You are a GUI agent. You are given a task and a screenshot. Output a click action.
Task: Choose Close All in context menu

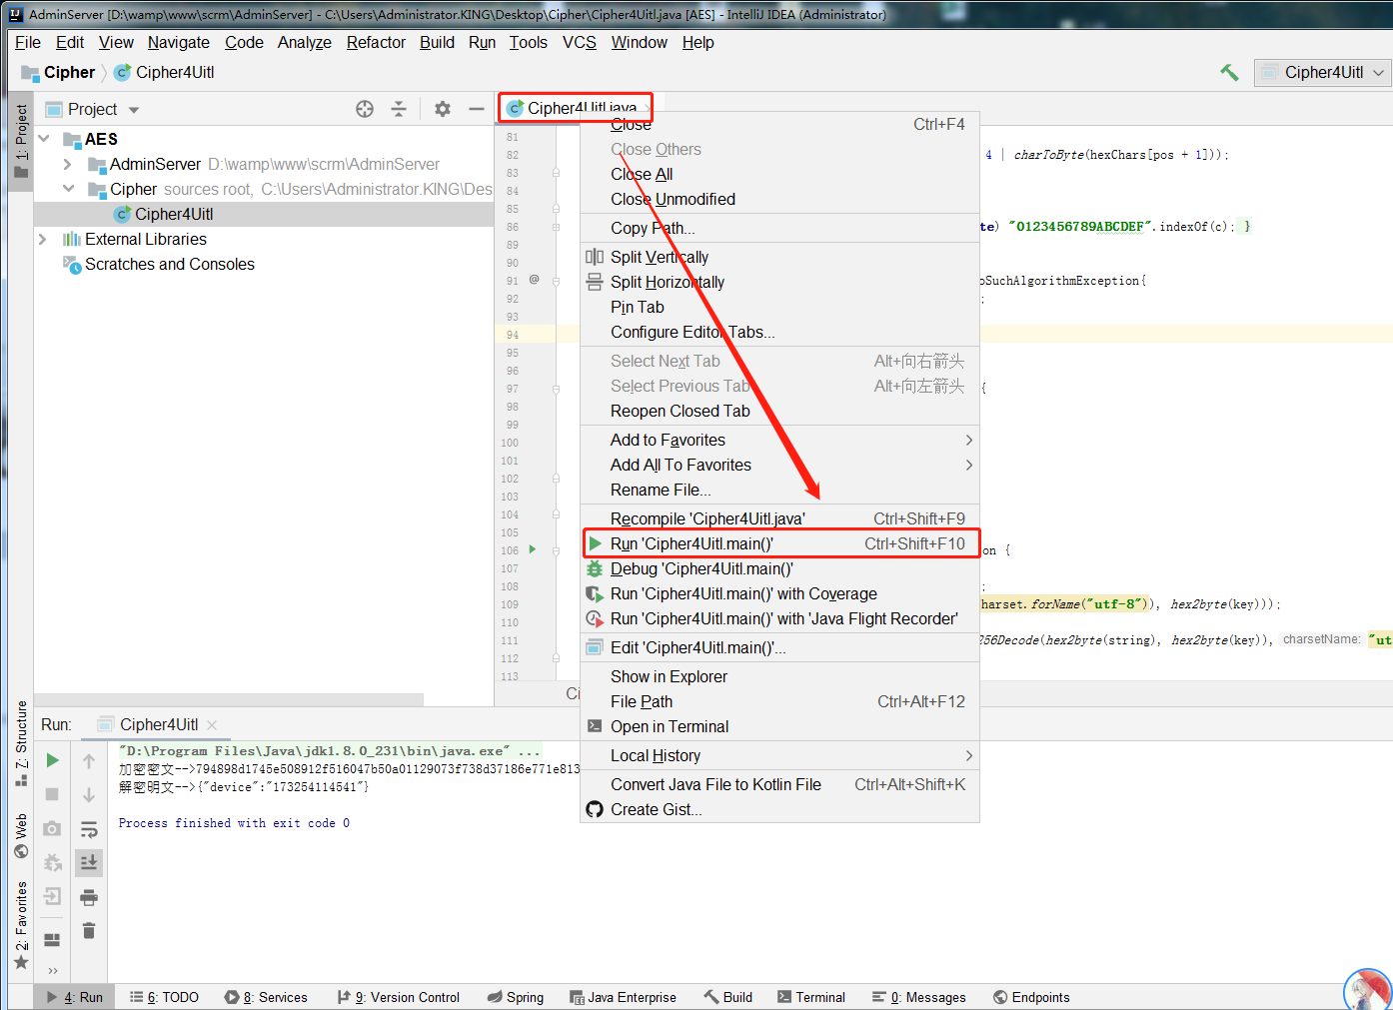(x=779, y=174)
